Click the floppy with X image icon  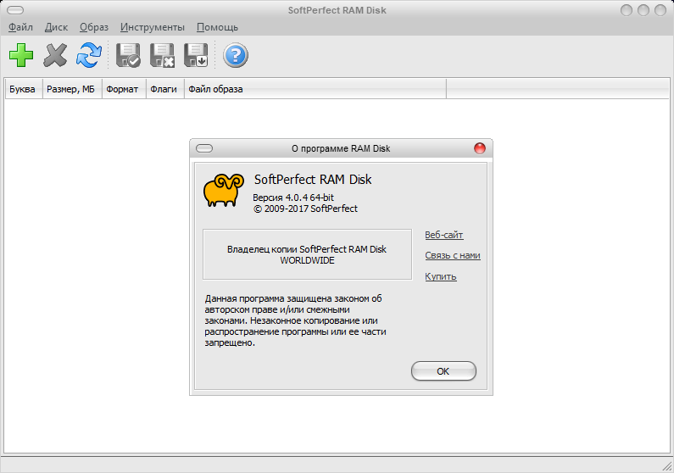162,55
